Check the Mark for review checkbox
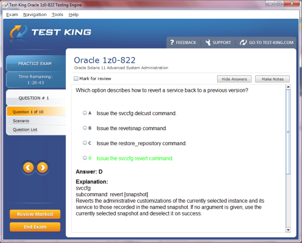This screenshot has width=302, height=243. (x=76, y=79)
